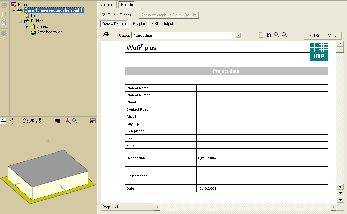Viewport: 347px width, 214px height.
Task: Uncheck the Output Graphs checkbox
Action: 104,15
